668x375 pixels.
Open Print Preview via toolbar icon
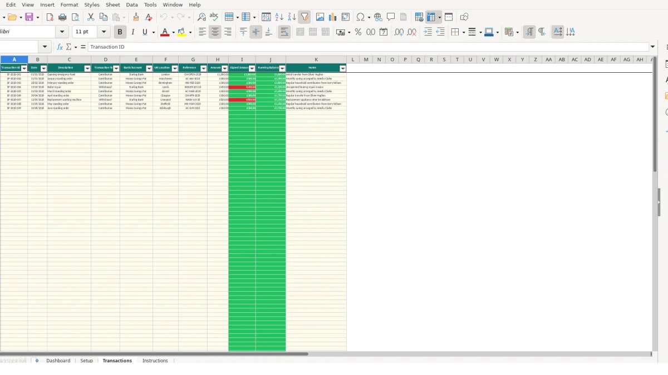coord(75,17)
